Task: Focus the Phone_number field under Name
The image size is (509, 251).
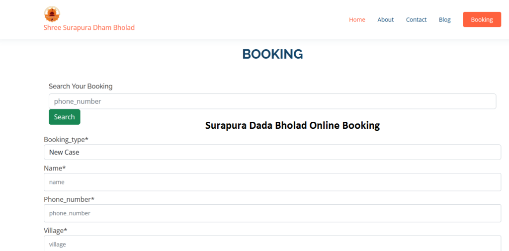Action: click(272, 213)
